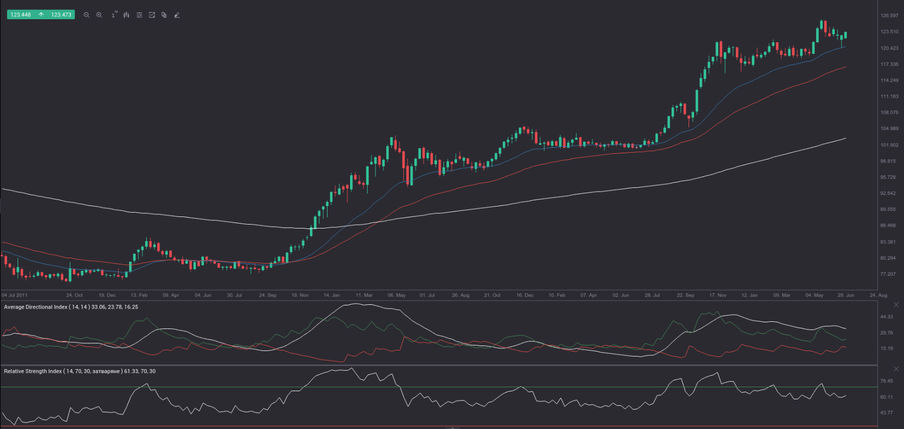Close the Average Directional Index panel
Viewport: 904px width, 429px height.
tap(896, 304)
